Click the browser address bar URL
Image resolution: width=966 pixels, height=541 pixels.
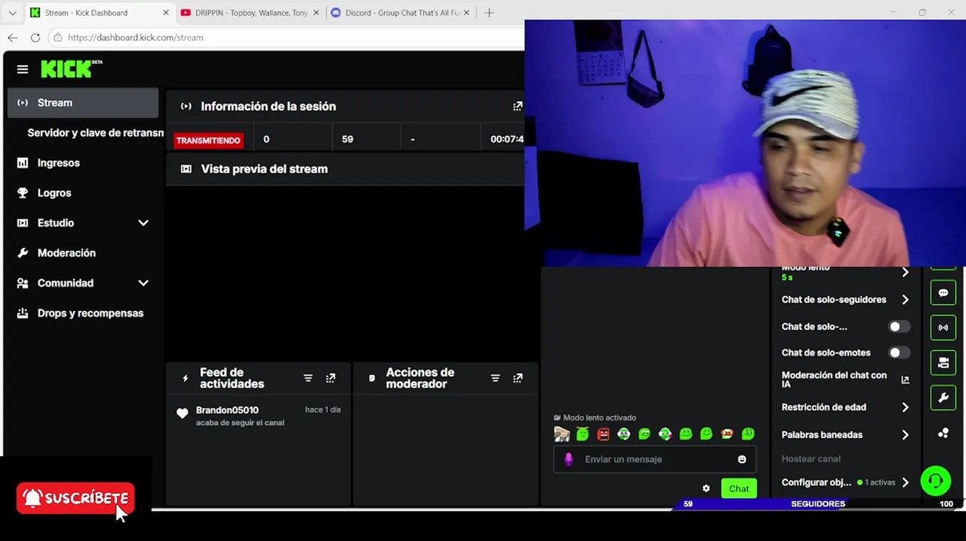135,38
